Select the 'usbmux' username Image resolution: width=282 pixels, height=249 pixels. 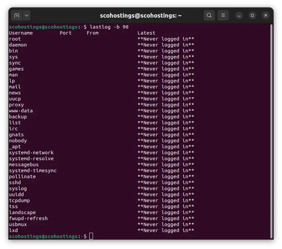coord(18,224)
